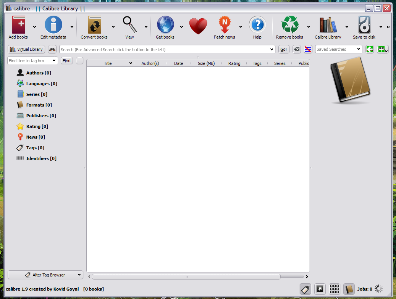Select Identifiers [0] category
This screenshot has width=396, height=299.
click(41, 158)
